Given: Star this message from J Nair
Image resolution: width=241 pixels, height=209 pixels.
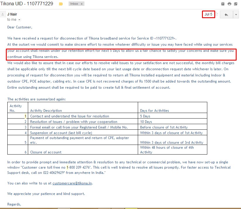Looking at the screenshot, I should pos(217,14).
